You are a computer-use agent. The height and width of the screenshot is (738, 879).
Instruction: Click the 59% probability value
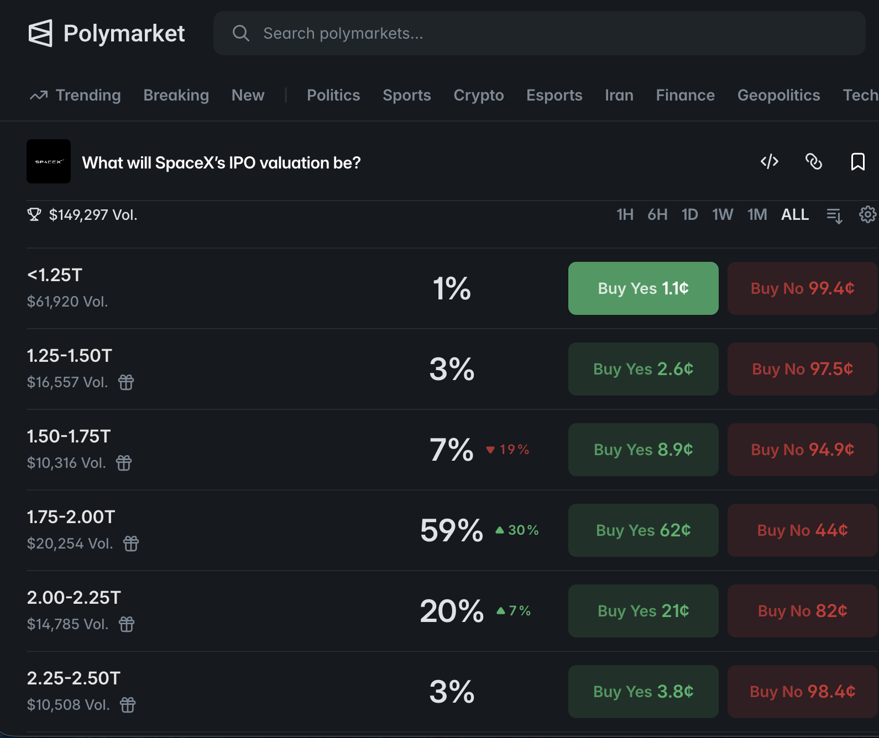(452, 530)
